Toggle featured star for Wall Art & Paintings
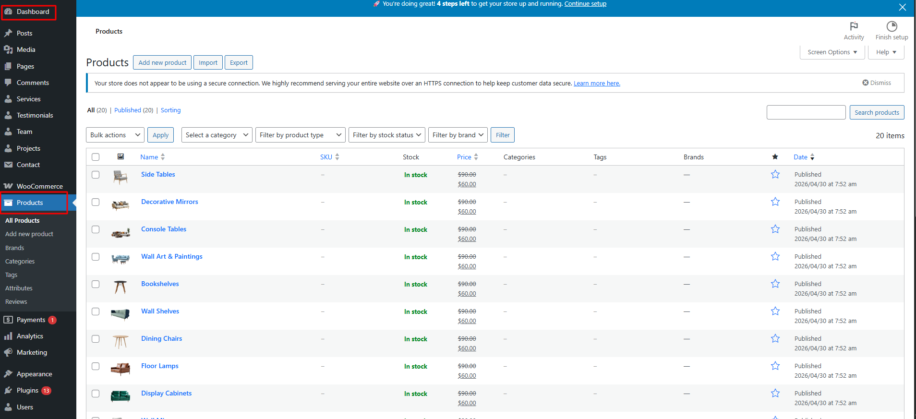This screenshot has width=916, height=419. (x=775, y=256)
